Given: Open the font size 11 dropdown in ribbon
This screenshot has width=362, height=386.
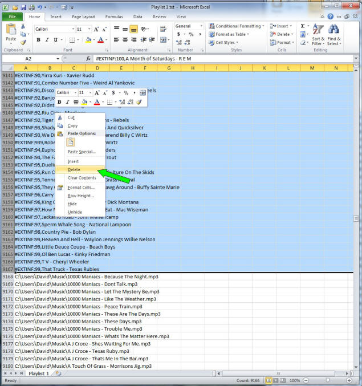Looking at the screenshot, I should [89, 29].
